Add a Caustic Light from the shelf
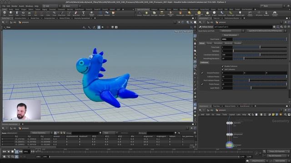The width and height of the screenshot is (291, 163). [222, 13]
